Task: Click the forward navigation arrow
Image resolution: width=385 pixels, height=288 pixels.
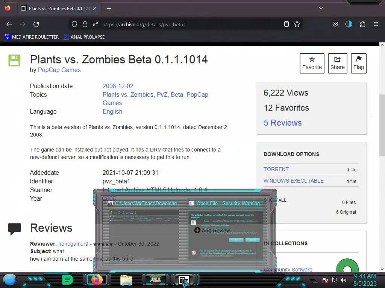Action: tap(23, 24)
